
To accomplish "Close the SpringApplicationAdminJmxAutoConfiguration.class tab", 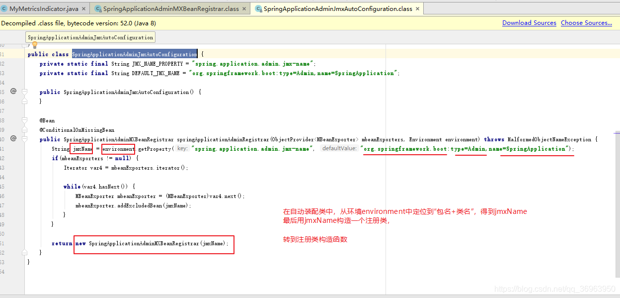I will (x=417, y=9).
